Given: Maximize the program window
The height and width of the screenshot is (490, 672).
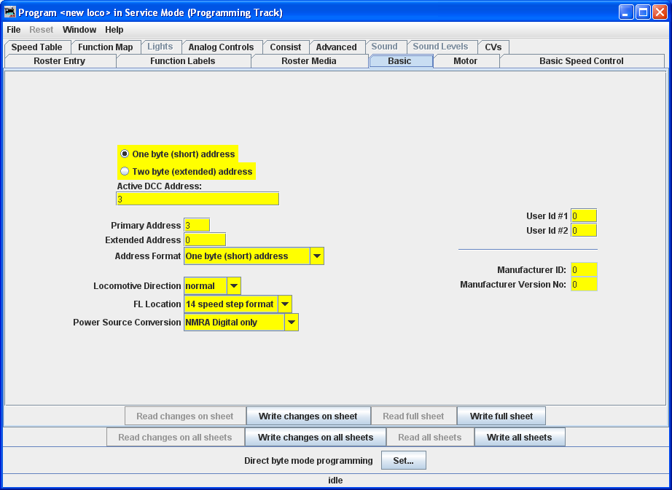Looking at the screenshot, I should coord(643,12).
